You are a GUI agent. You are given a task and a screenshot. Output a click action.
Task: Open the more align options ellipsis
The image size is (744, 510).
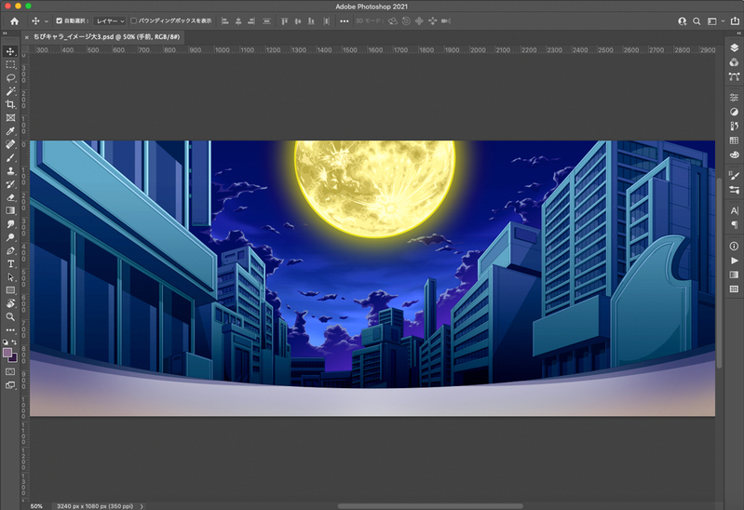coord(345,20)
